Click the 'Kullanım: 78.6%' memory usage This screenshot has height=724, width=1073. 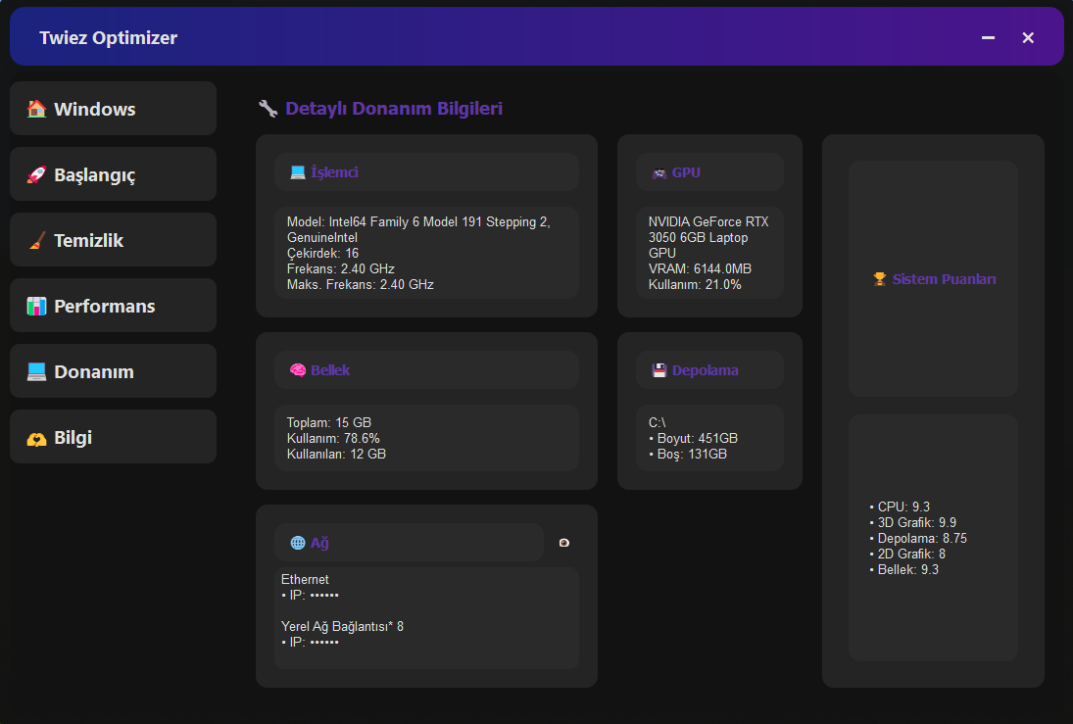[x=332, y=439]
